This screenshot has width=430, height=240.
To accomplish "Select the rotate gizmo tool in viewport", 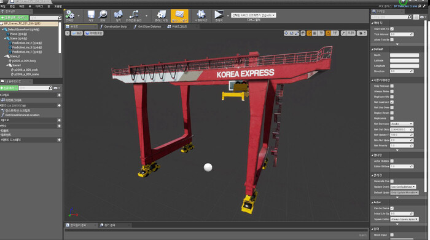I will coord(292,33).
